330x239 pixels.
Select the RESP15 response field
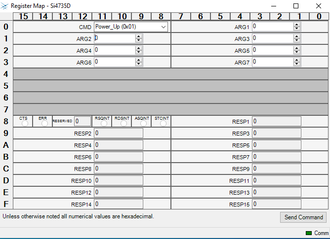pyautogui.click(x=277, y=204)
